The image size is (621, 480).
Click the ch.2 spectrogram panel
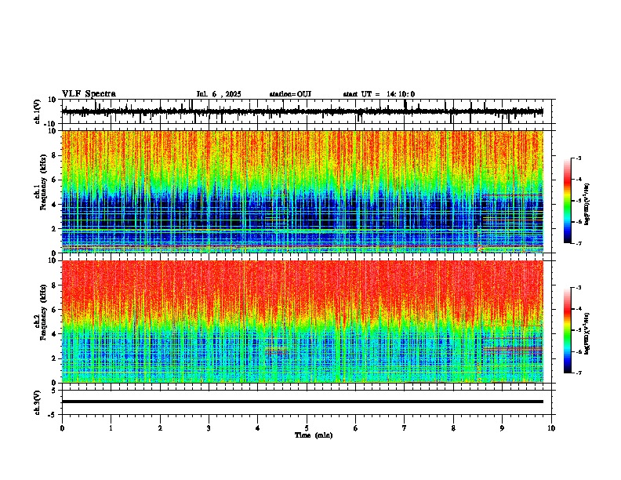click(302, 322)
